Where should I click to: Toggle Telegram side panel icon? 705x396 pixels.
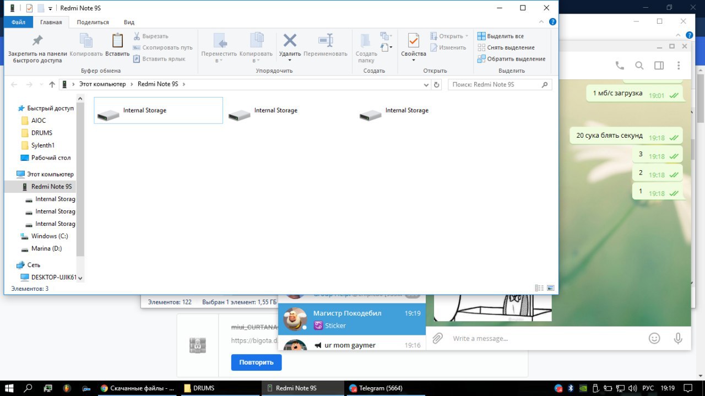(659, 66)
